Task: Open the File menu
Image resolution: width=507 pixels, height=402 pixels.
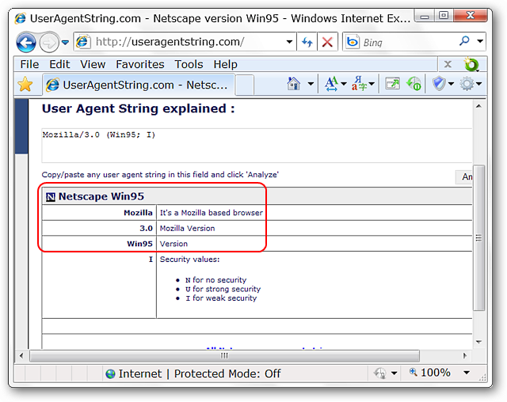Action: click(x=29, y=64)
